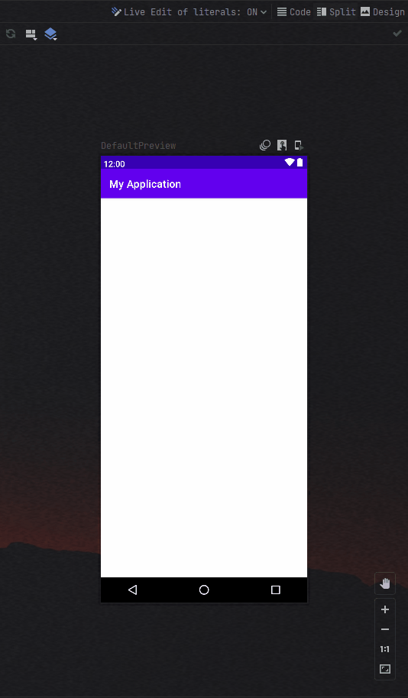The height and width of the screenshot is (698, 408).
Task: Zoom out with the minus button
Action: [385, 629]
